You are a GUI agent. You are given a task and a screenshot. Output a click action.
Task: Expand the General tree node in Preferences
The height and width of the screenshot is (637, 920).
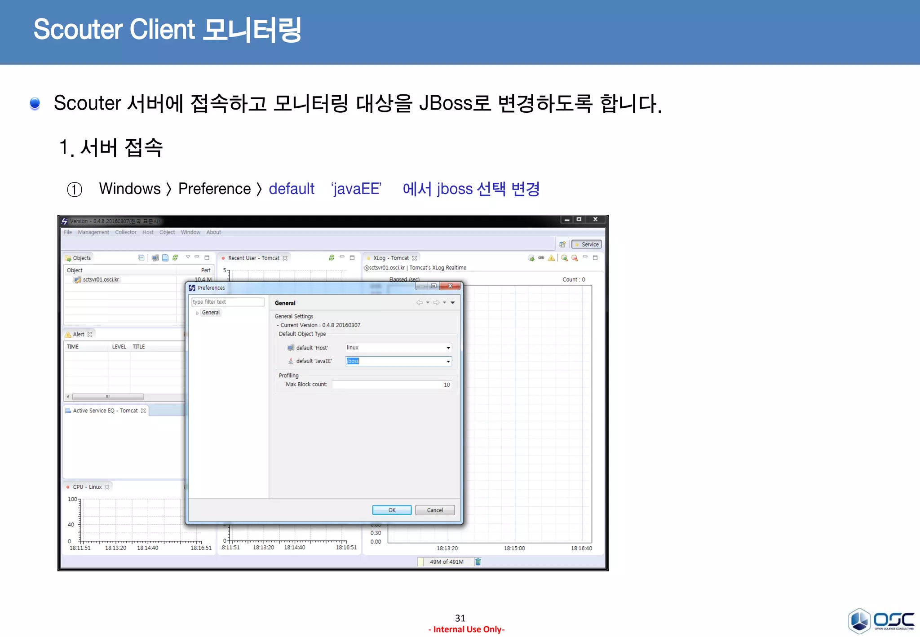pos(197,313)
